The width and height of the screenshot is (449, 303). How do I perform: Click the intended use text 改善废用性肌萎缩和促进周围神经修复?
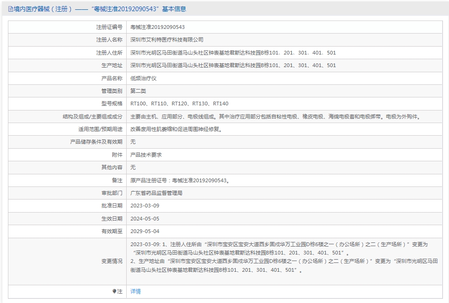tap(177, 129)
